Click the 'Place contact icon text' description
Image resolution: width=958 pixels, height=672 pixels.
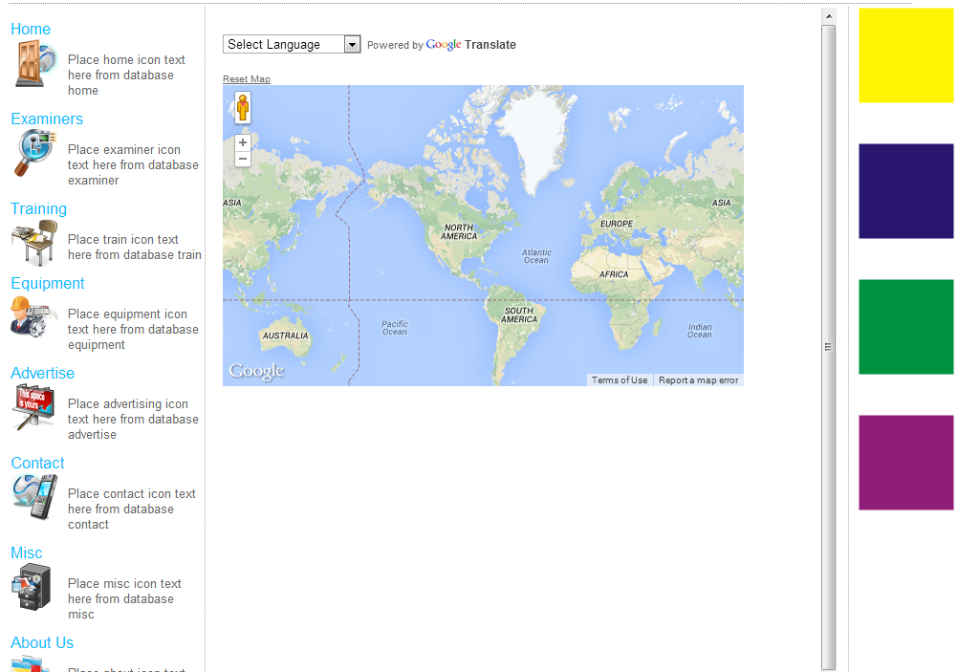coord(132,509)
